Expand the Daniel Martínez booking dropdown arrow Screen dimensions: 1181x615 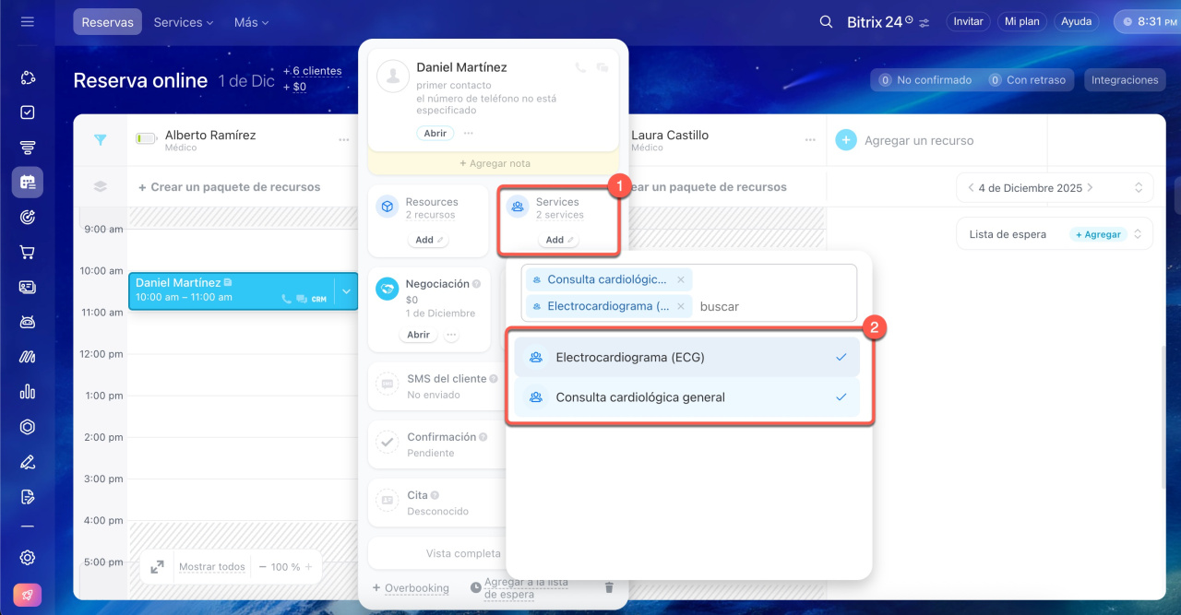[x=346, y=291]
